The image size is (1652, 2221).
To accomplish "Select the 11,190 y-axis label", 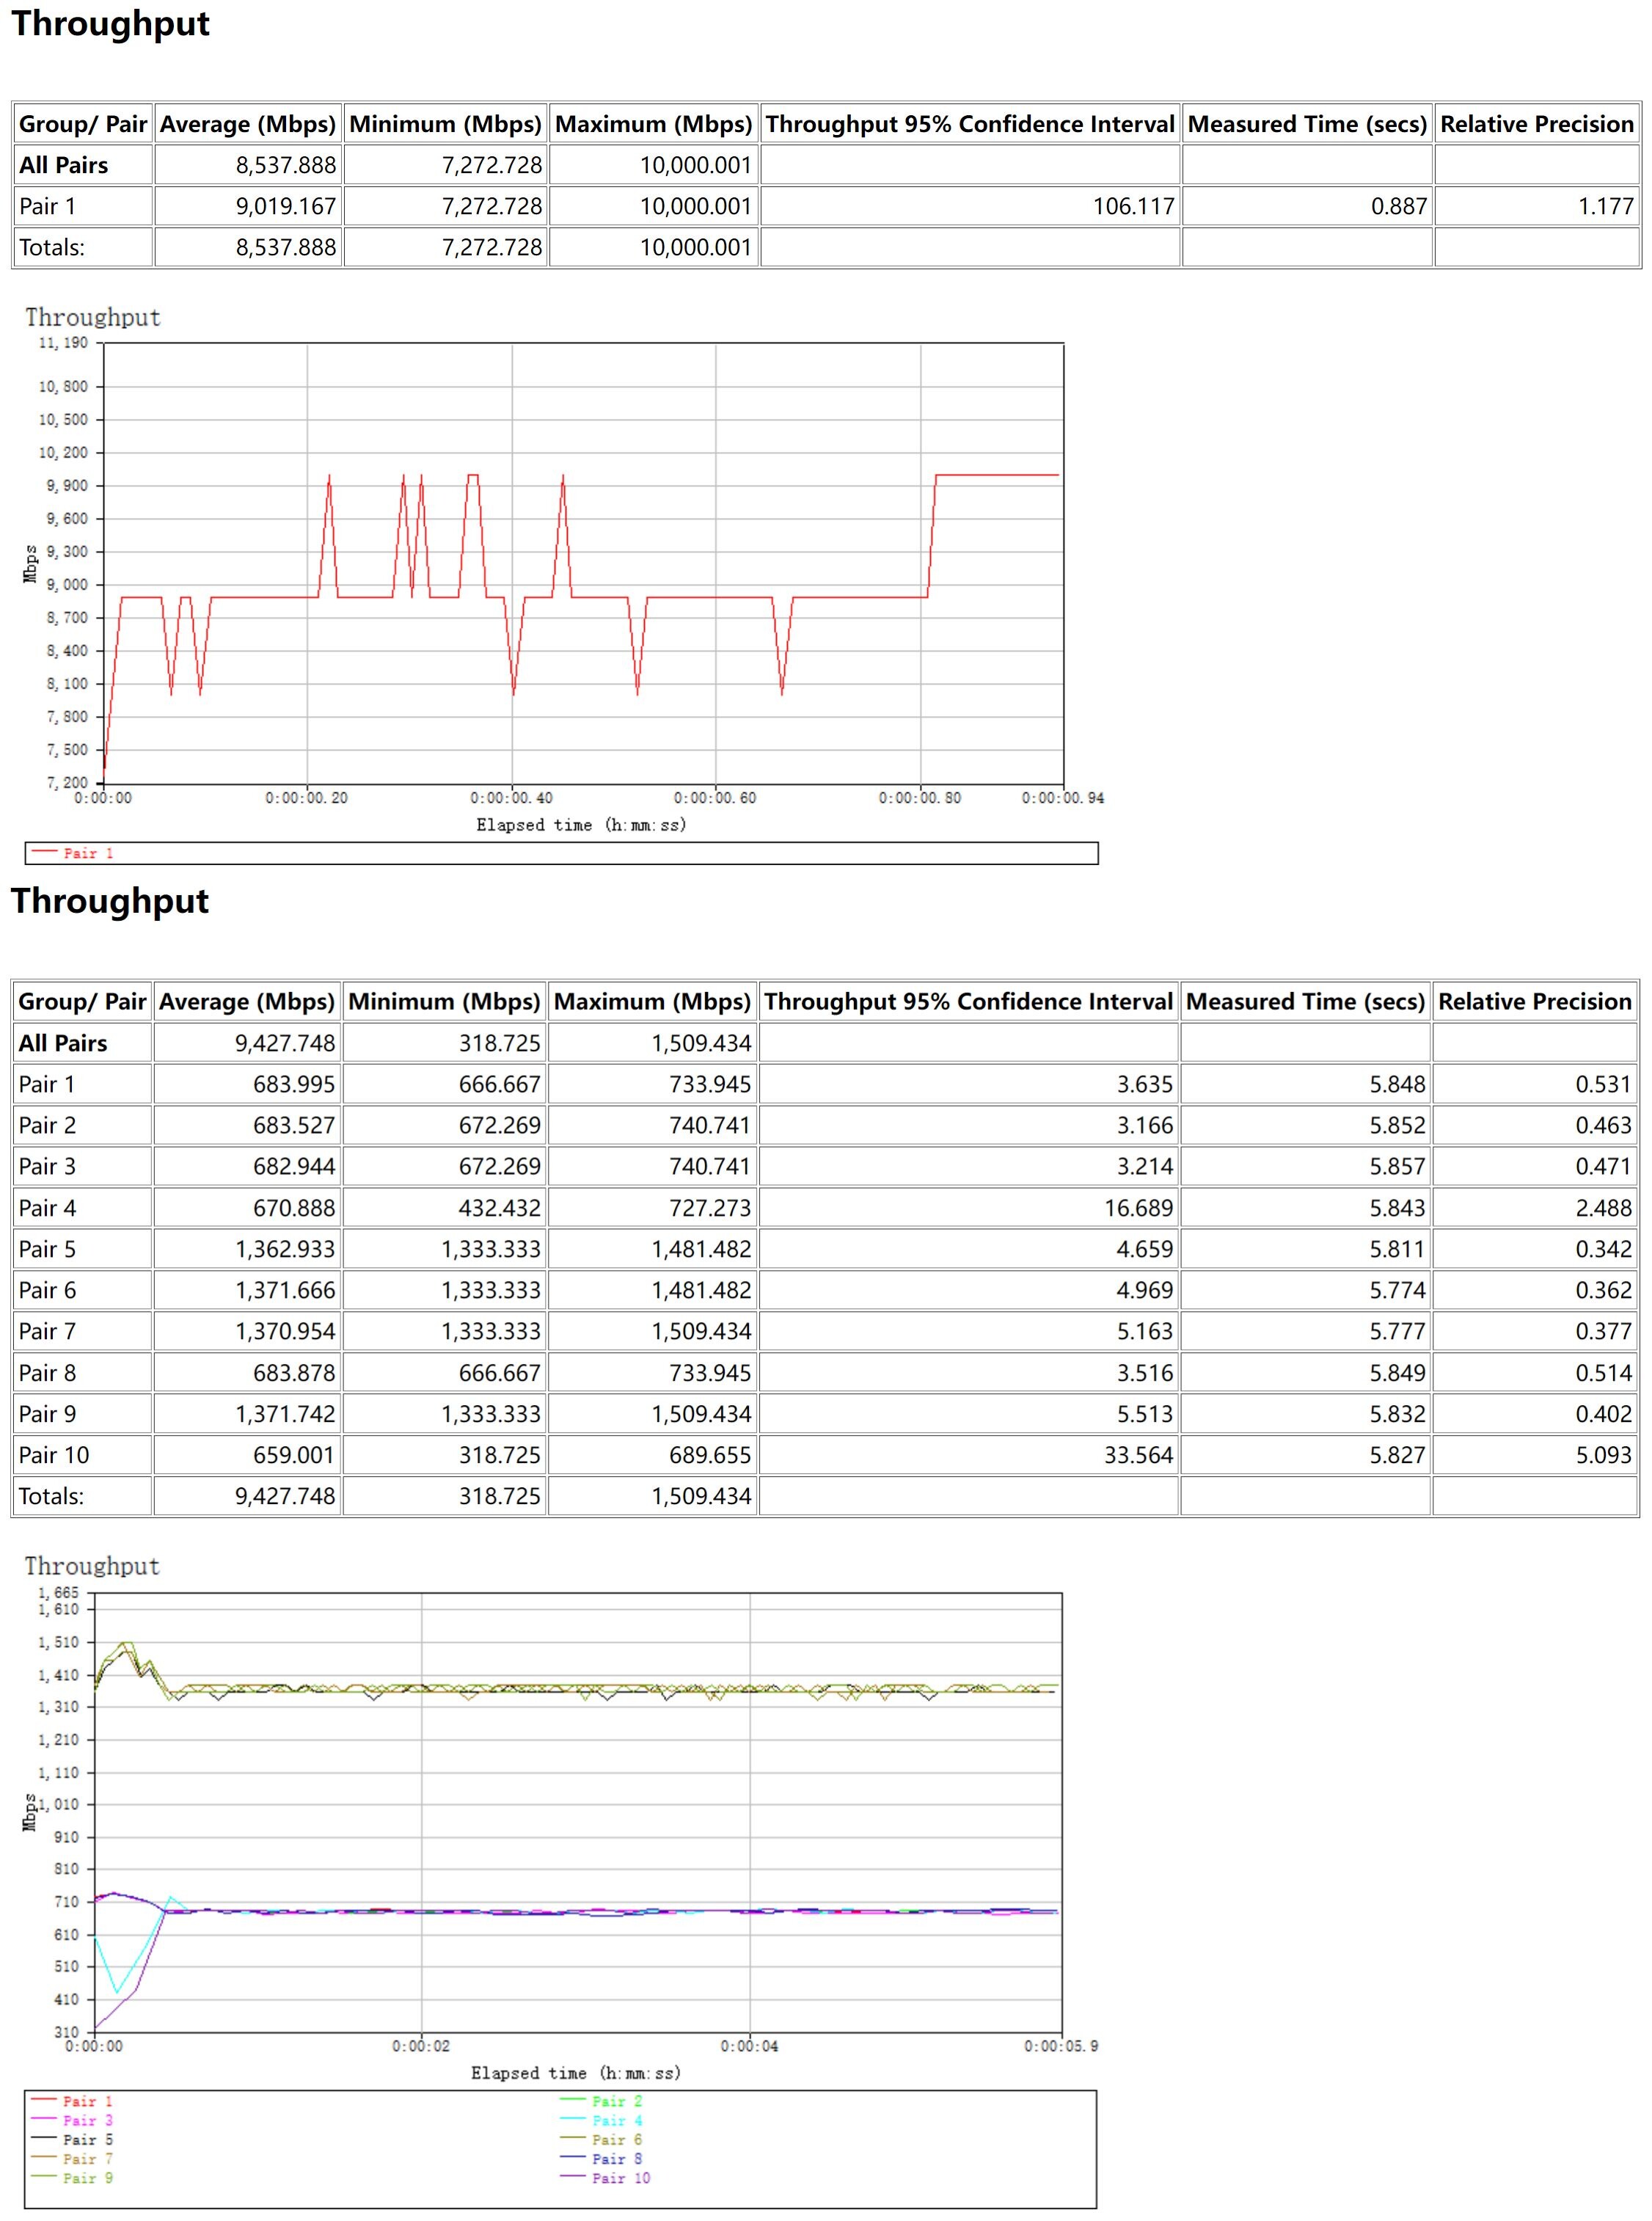I will point(63,343).
